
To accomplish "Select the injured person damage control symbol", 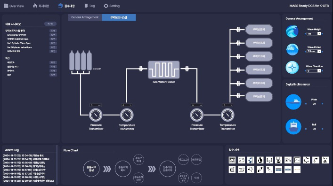I will tap(260, 160).
